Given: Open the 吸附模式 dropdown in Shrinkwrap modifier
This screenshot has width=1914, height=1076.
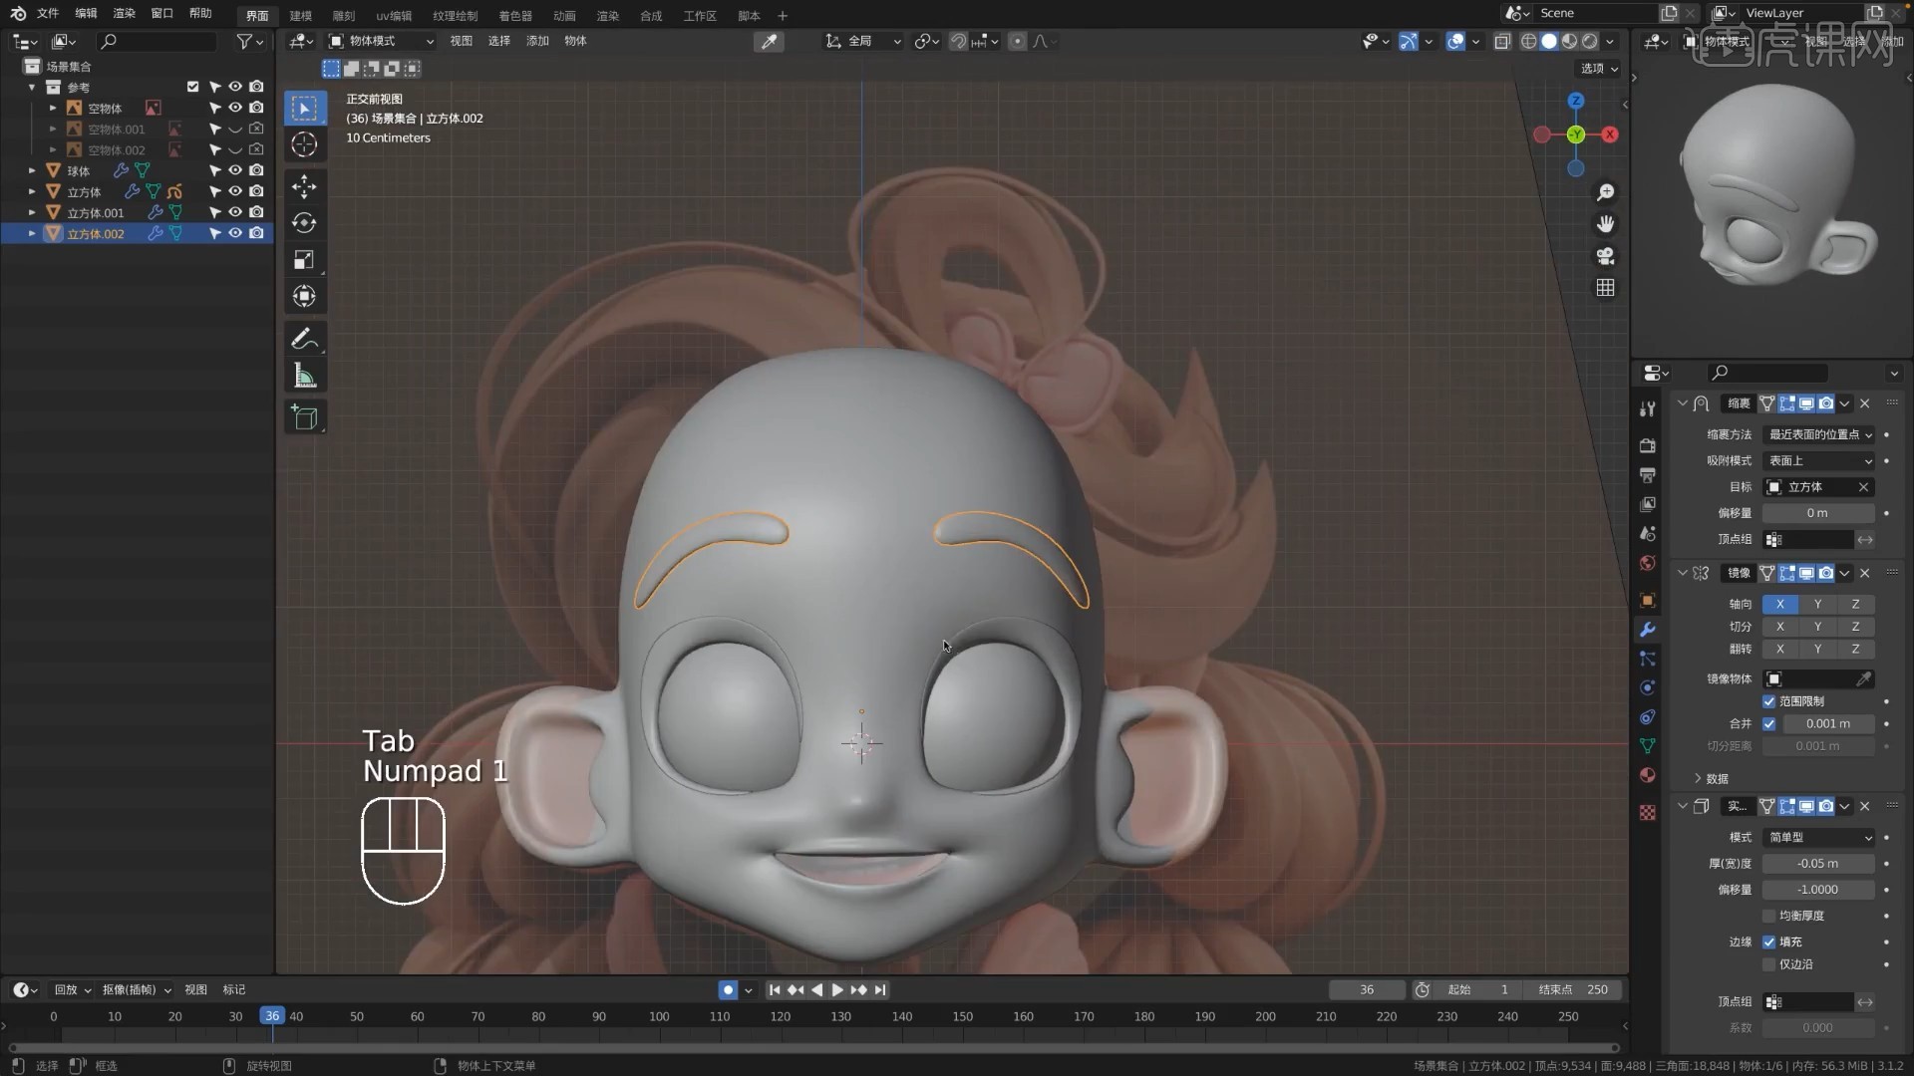Looking at the screenshot, I should click(1818, 460).
